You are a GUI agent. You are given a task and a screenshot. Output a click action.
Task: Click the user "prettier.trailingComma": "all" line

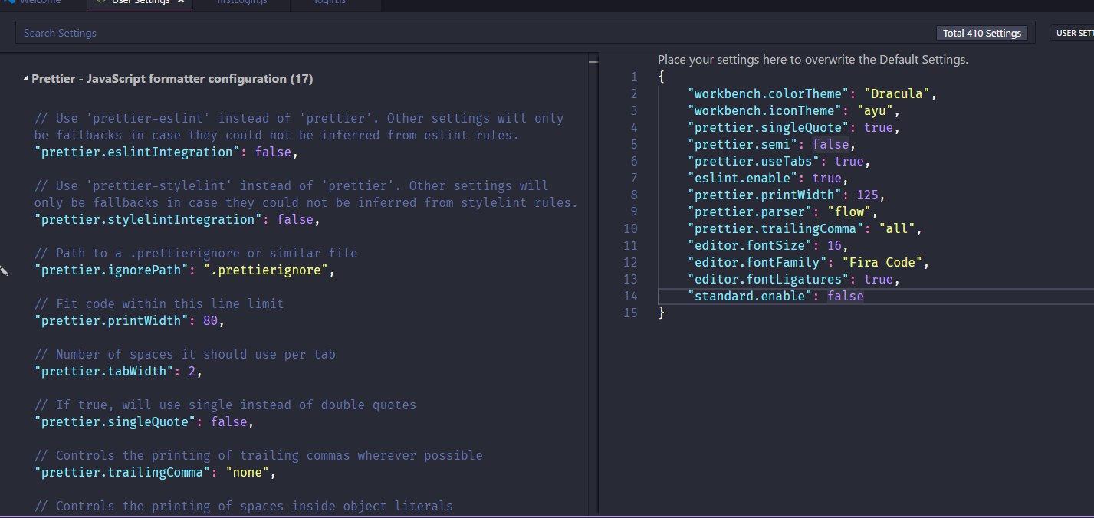[805, 228]
